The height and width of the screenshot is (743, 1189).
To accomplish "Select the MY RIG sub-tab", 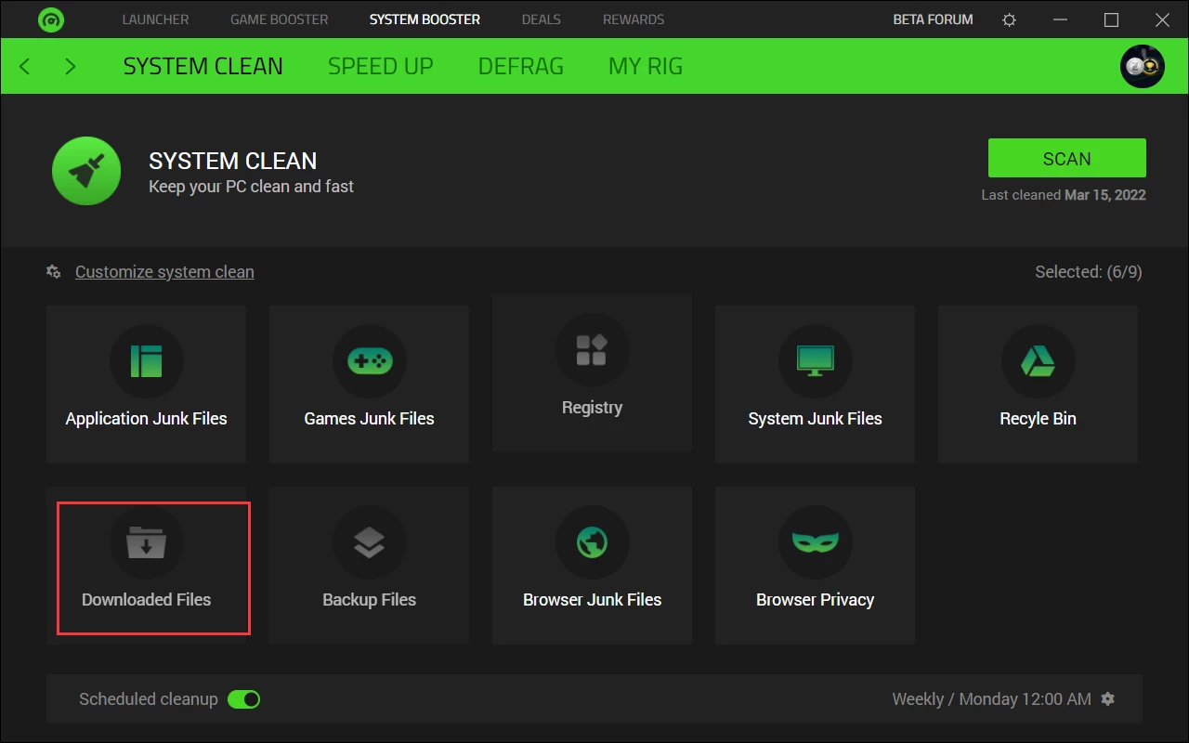I will click(x=646, y=66).
